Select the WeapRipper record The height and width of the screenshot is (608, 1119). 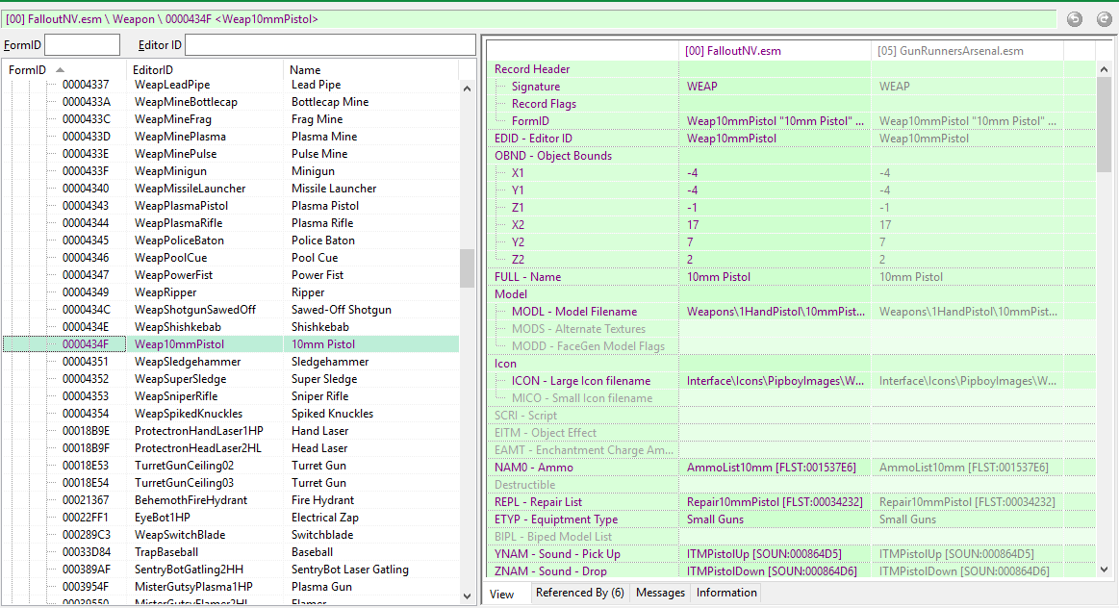pos(231,292)
